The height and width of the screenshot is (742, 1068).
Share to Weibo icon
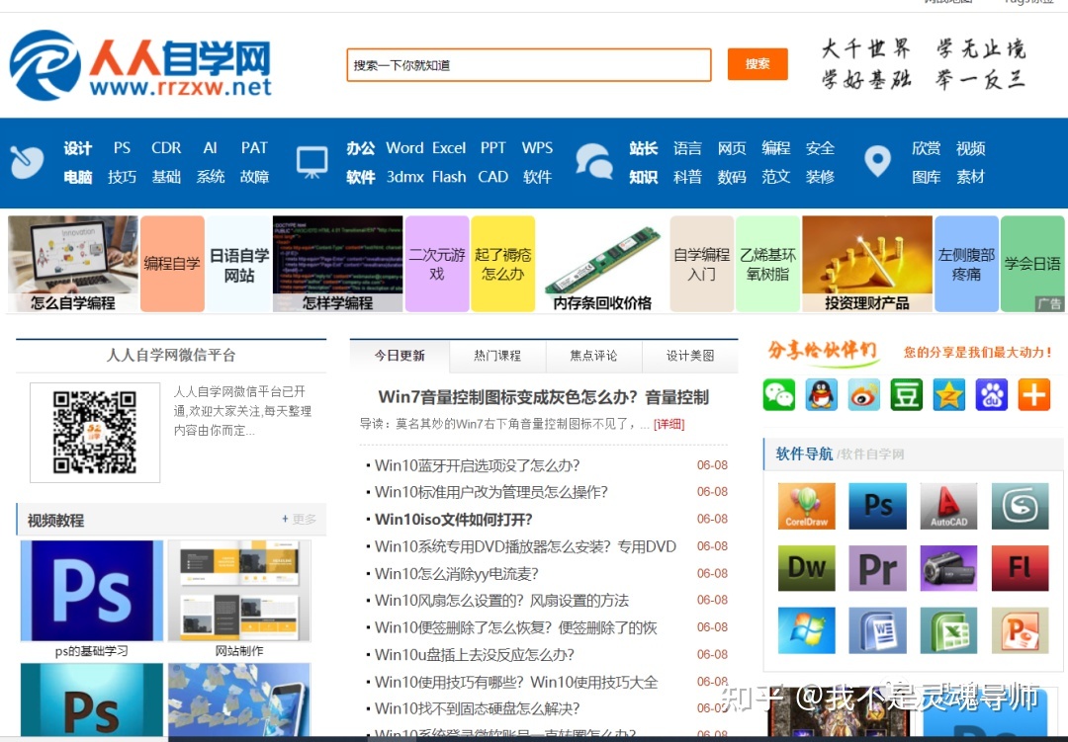click(863, 395)
